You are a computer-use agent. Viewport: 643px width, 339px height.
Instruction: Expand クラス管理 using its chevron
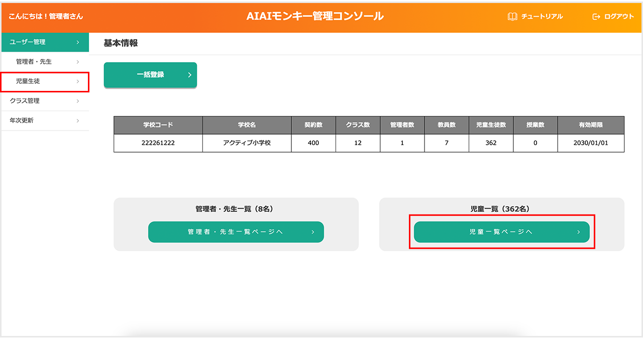point(78,101)
